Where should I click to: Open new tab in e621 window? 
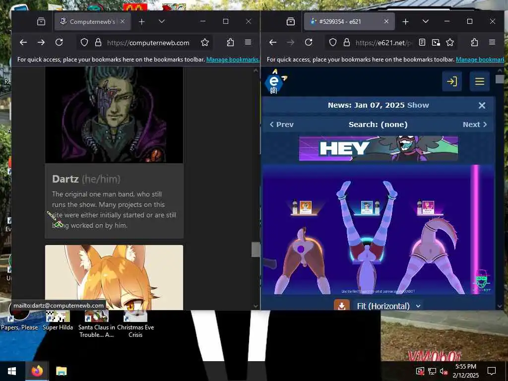[405, 22]
